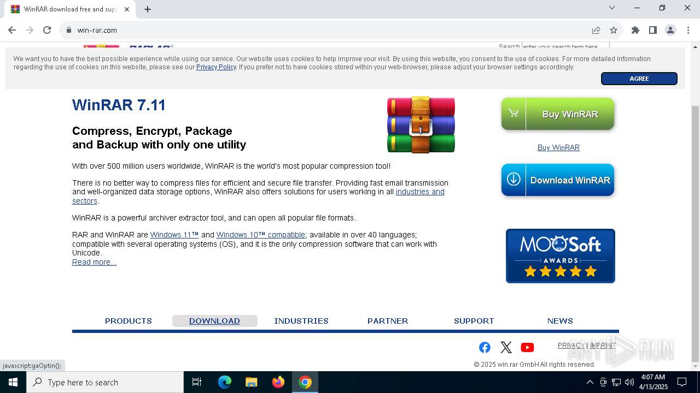Open the notifications center icon
The width and height of the screenshot is (700, 393).
(682, 382)
